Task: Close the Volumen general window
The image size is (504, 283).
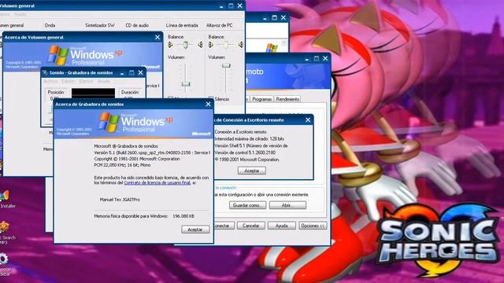Action: pos(239,6)
